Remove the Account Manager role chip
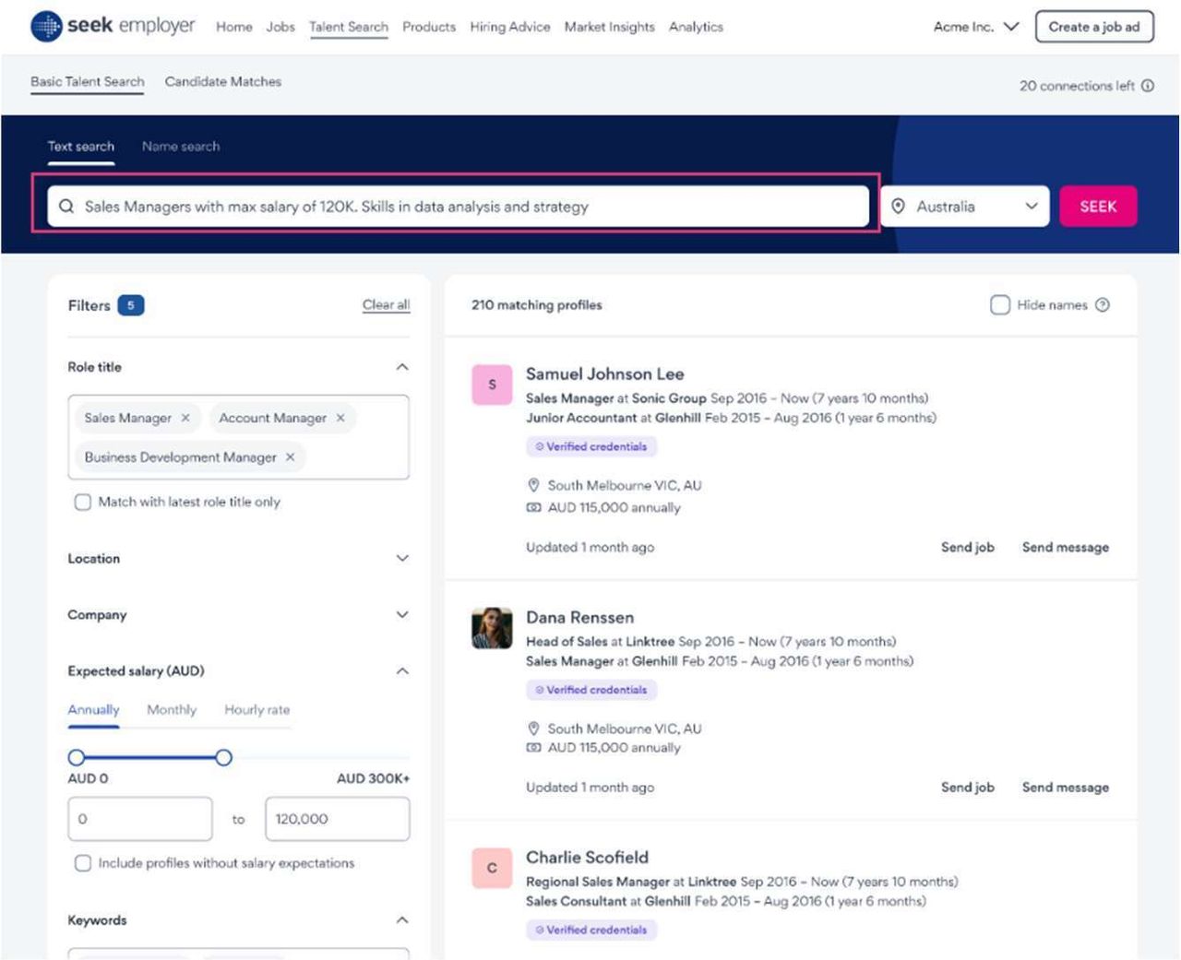1181x960 pixels. (340, 418)
